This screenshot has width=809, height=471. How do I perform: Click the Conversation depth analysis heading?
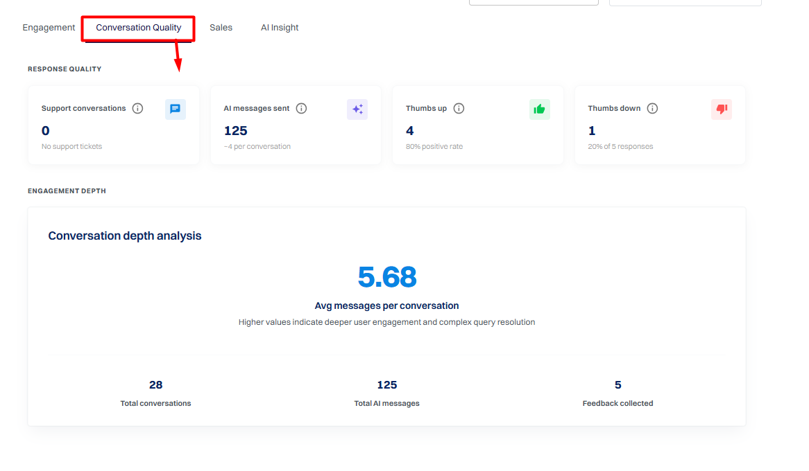[x=125, y=236]
